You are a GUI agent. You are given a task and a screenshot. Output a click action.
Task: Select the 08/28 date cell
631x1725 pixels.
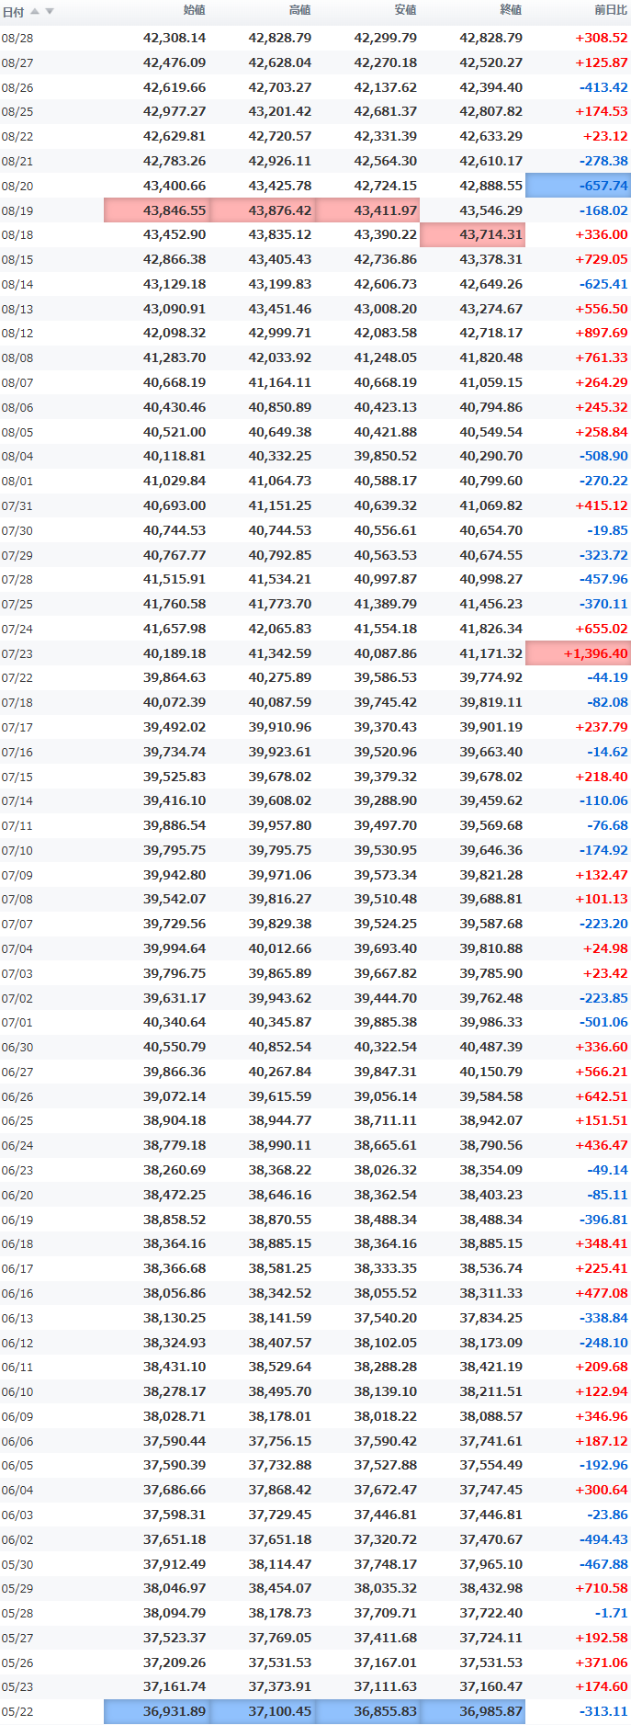[17, 38]
